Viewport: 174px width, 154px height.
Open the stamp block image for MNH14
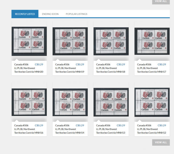tap(70, 102)
